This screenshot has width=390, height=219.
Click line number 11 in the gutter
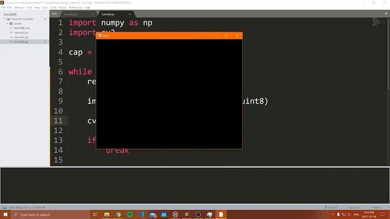tap(58, 120)
